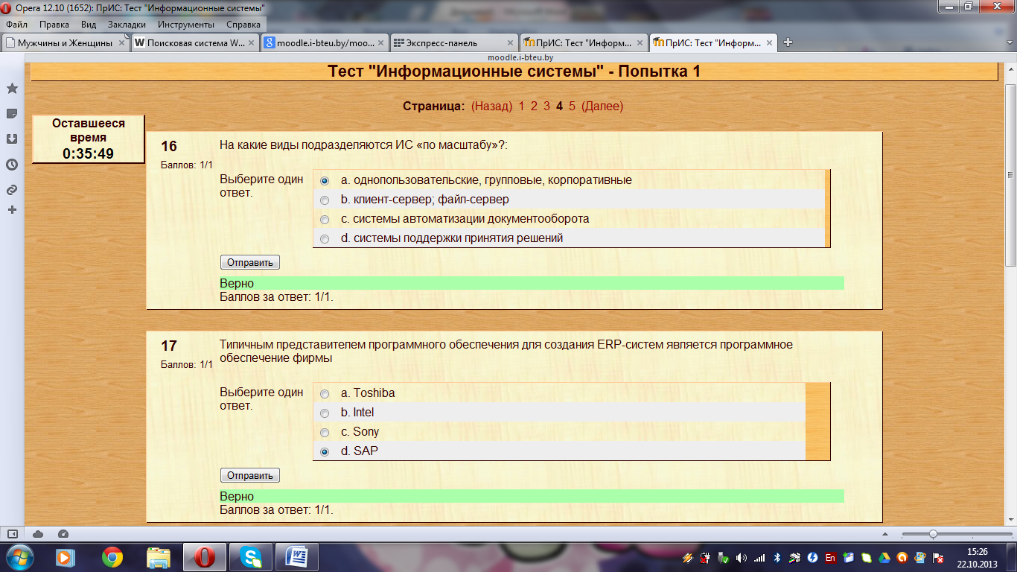
Task: Click the zoom slider handle in status bar
Action: tap(933, 534)
